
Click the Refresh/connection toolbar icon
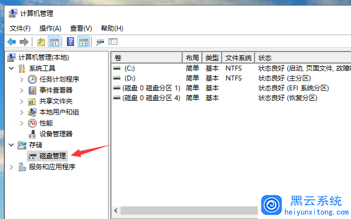click(100, 42)
